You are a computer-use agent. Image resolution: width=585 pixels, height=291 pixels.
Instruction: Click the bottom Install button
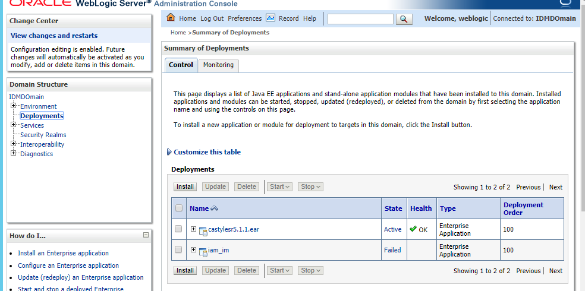click(x=185, y=270)
